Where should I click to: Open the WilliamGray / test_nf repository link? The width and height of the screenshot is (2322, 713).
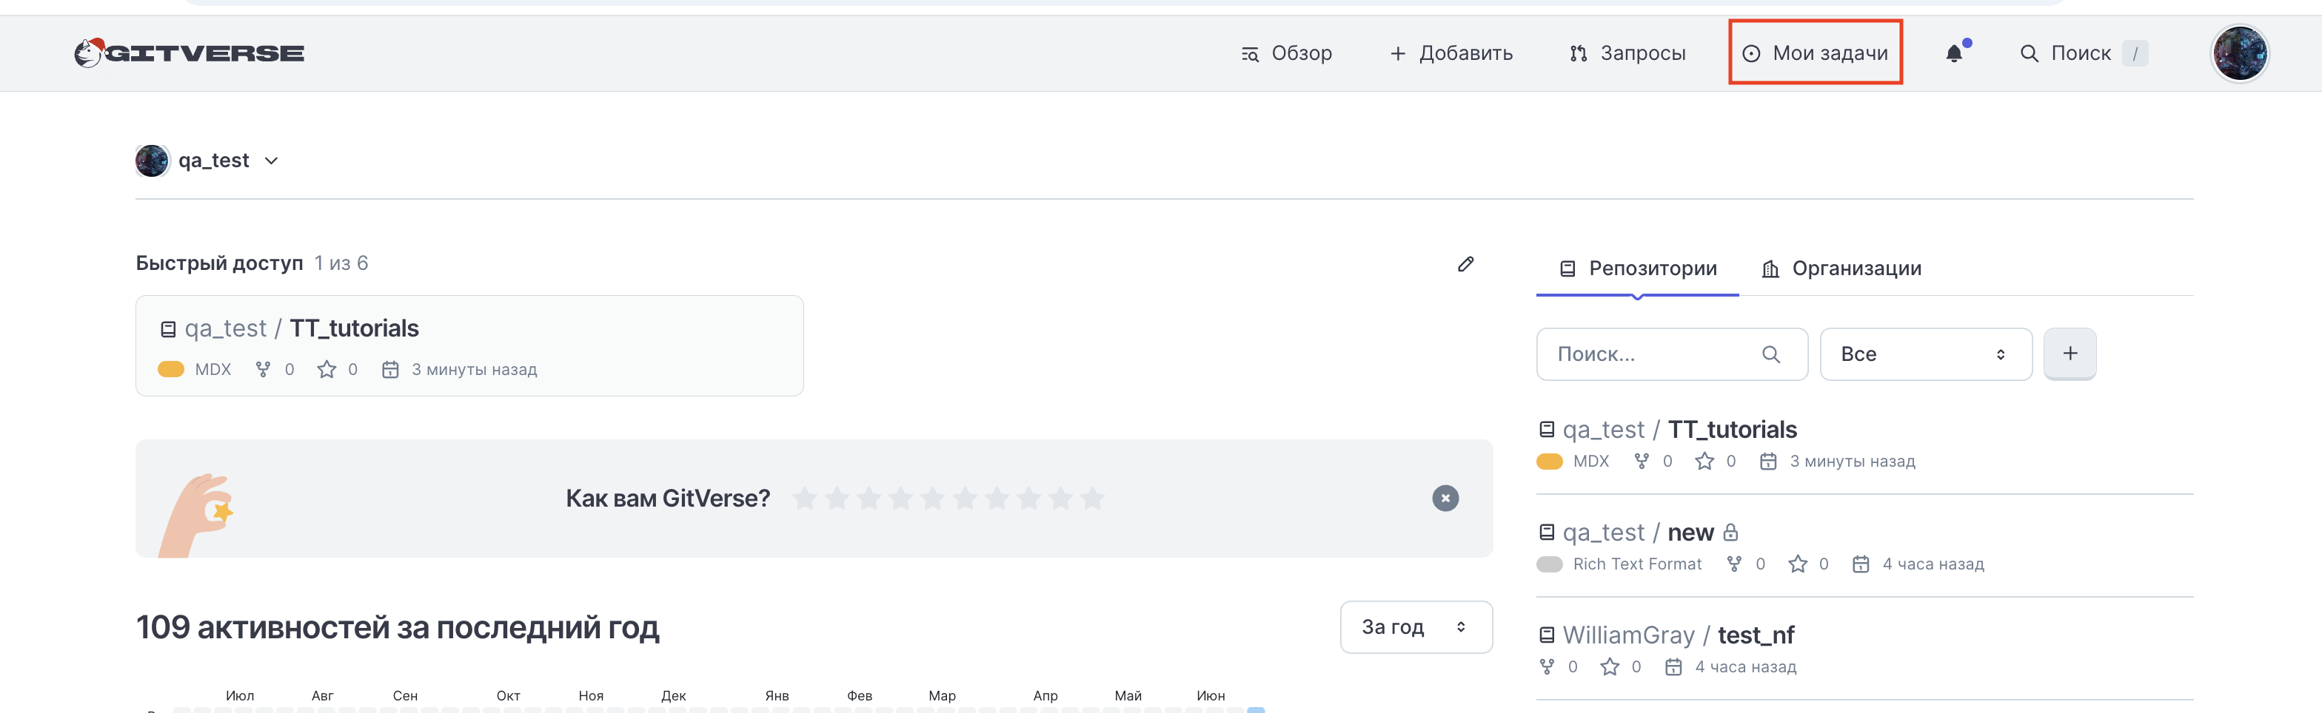pyautogui.click(x=1679, y=635)
